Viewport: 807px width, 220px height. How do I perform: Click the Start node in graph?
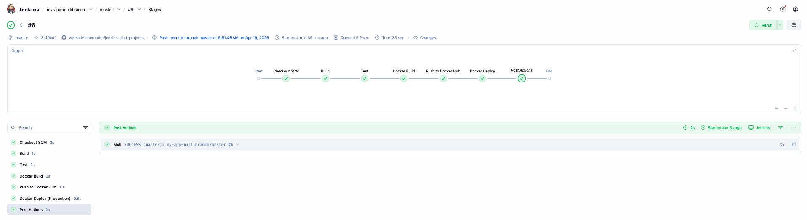(x=258, y=79)
